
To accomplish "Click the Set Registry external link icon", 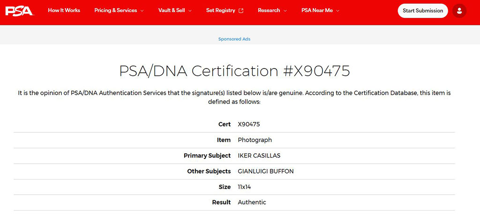I will pos(241,11).
